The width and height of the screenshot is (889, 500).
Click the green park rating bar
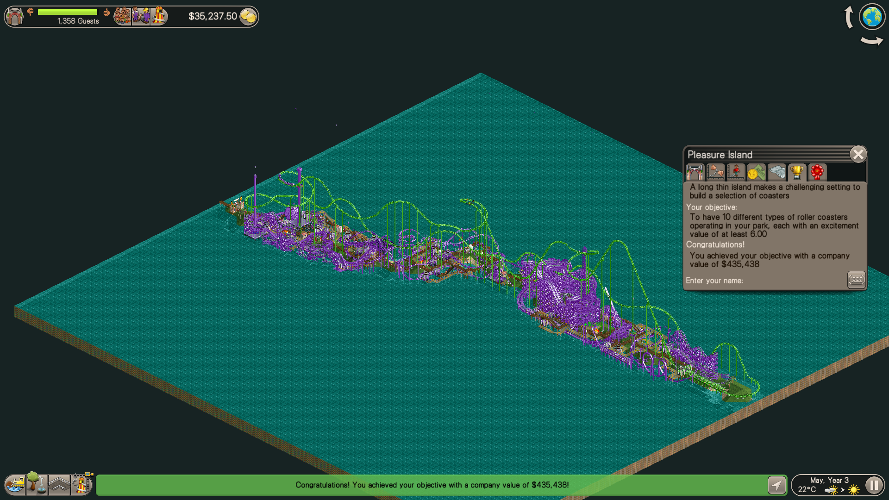pyautogui.click(x=68, y=12)
